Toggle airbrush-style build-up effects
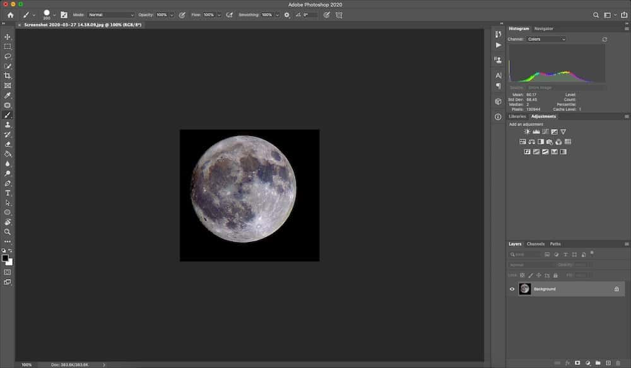Image resolution: width=631 pixels, height=368 pixels. click(x=230, y=15)
